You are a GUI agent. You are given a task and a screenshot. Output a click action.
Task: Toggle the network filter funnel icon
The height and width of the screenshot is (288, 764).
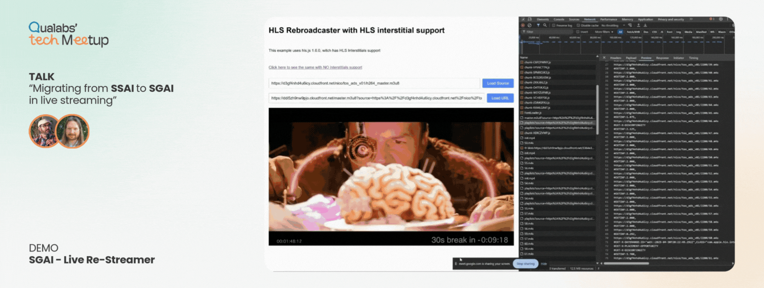(538, 25)
